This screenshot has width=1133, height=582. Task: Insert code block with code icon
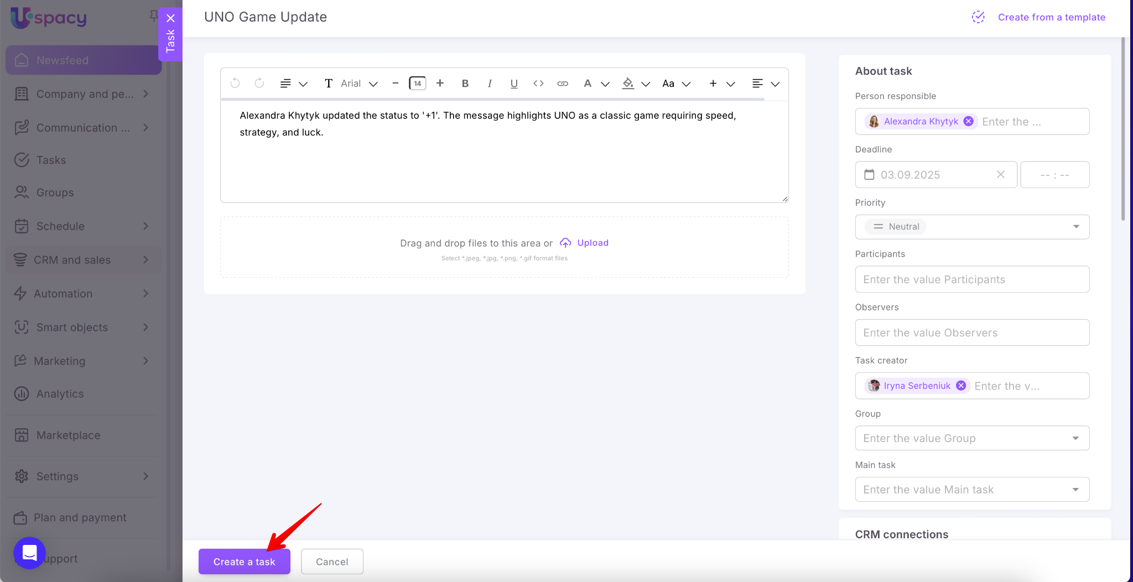[x=538, y=84]
